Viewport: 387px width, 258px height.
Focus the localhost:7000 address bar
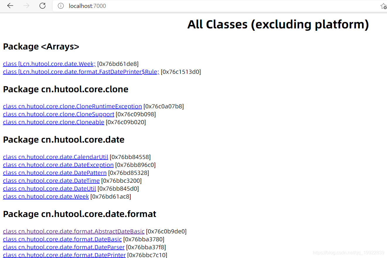[x=217, y=6]
